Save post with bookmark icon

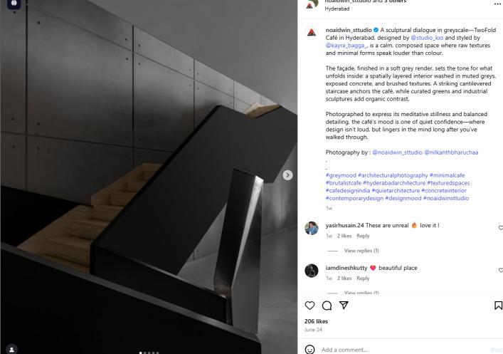(x=498, y=305)
